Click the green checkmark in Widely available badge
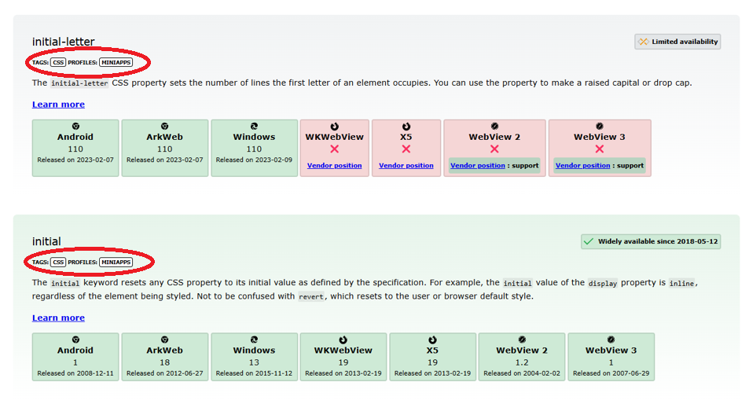The height and width of the screenshot is (404, 749). (x=589, y=241)
